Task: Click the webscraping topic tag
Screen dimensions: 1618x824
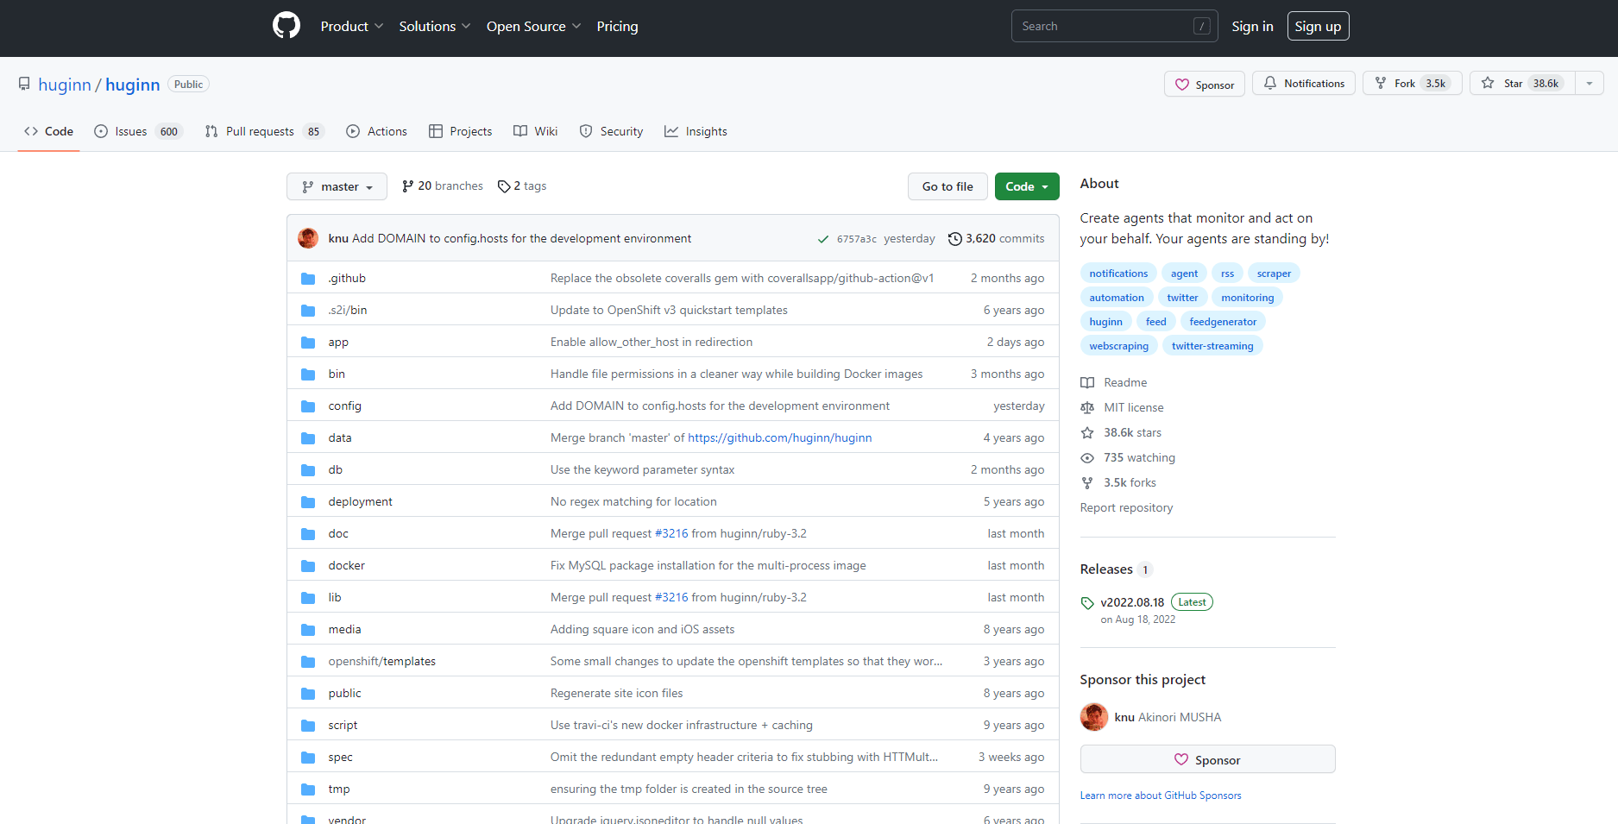Action: (1118, 345)
